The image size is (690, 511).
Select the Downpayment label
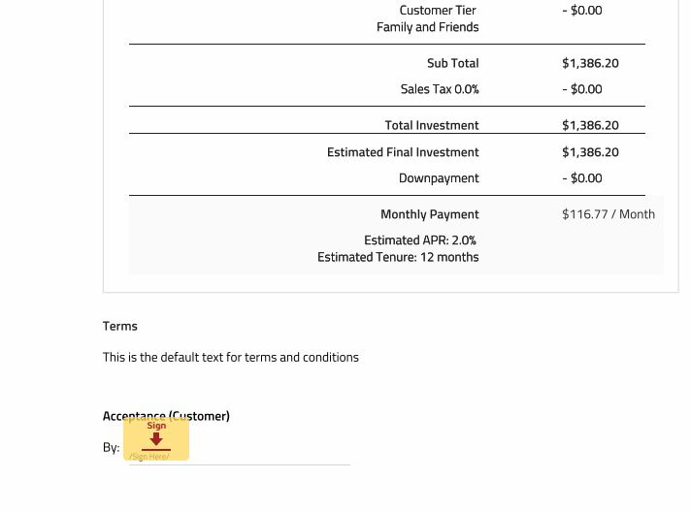click(x=439, y=178)
